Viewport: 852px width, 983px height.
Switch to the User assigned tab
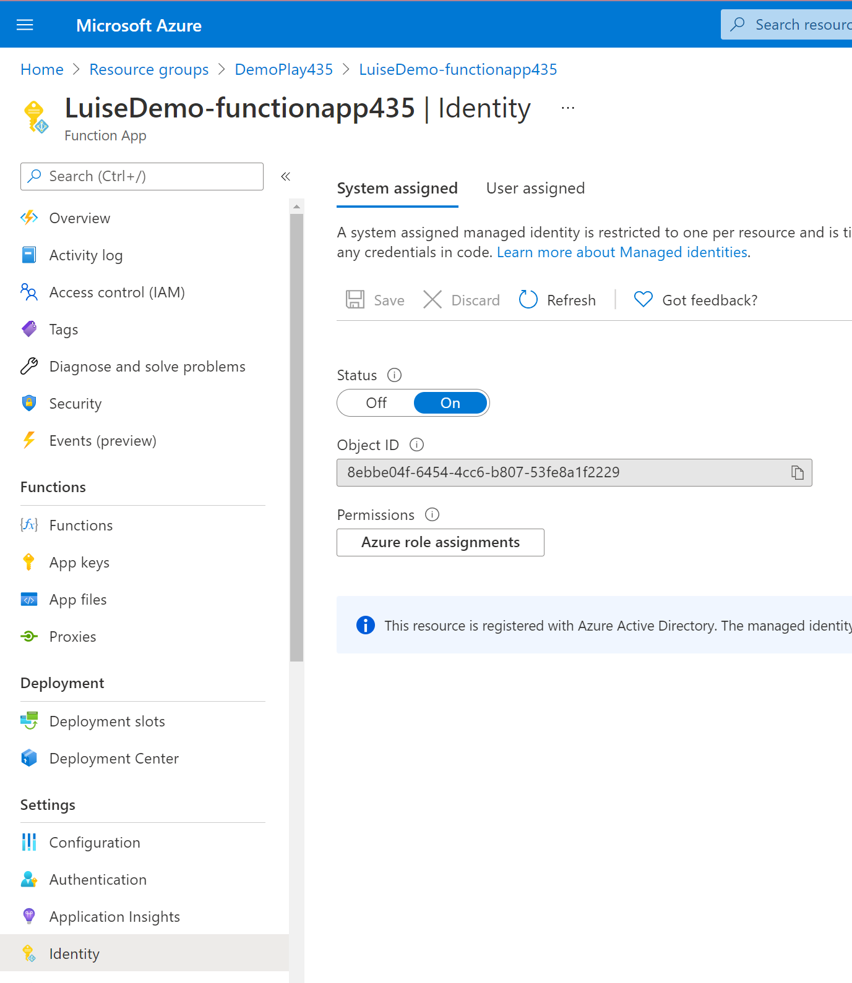(536, 189)
